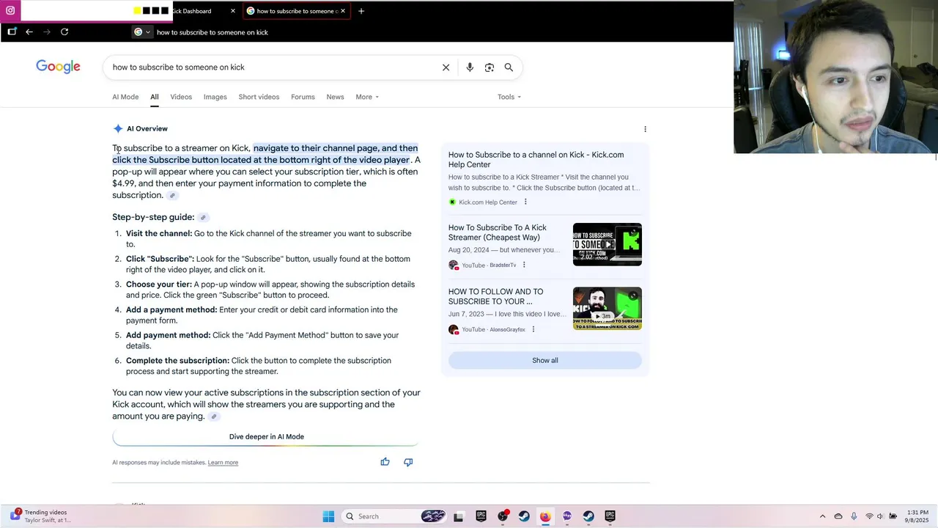Image resolution: width=938 pixels, height=528 pixels.
Task: Open search by image camera icon
Action: pos(490,67)
